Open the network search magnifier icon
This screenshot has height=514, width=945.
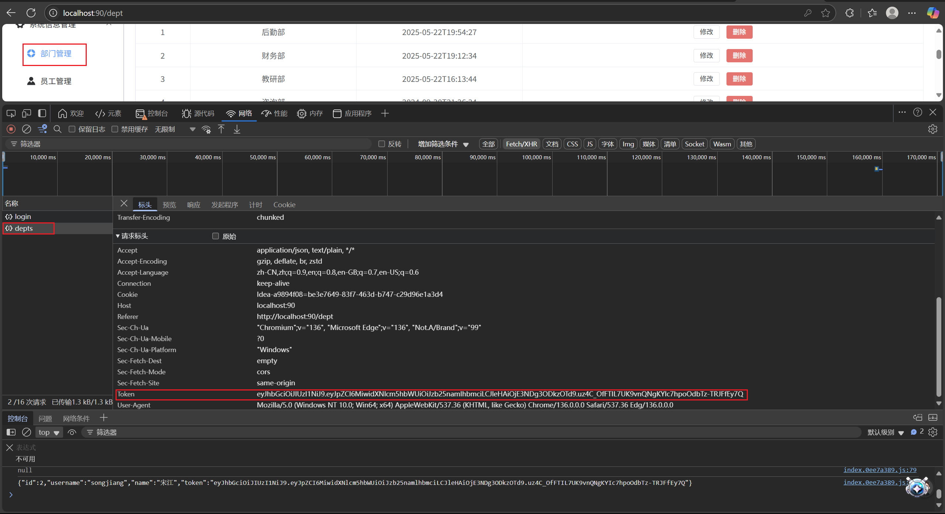pyautogui.click(x=58, y=129)
